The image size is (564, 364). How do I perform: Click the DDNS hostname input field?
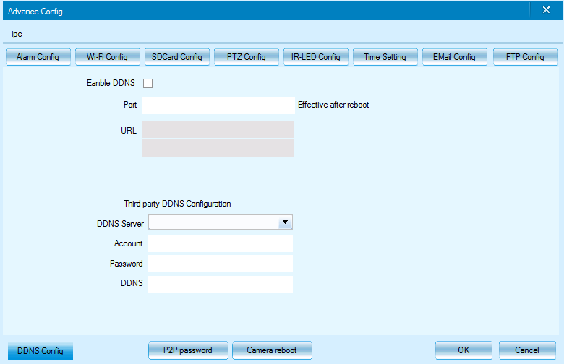(x=221, y=284)
